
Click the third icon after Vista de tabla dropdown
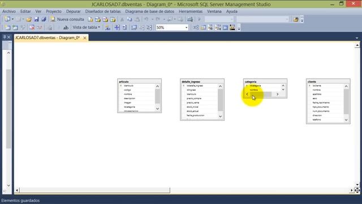click(x=124, y=28)
